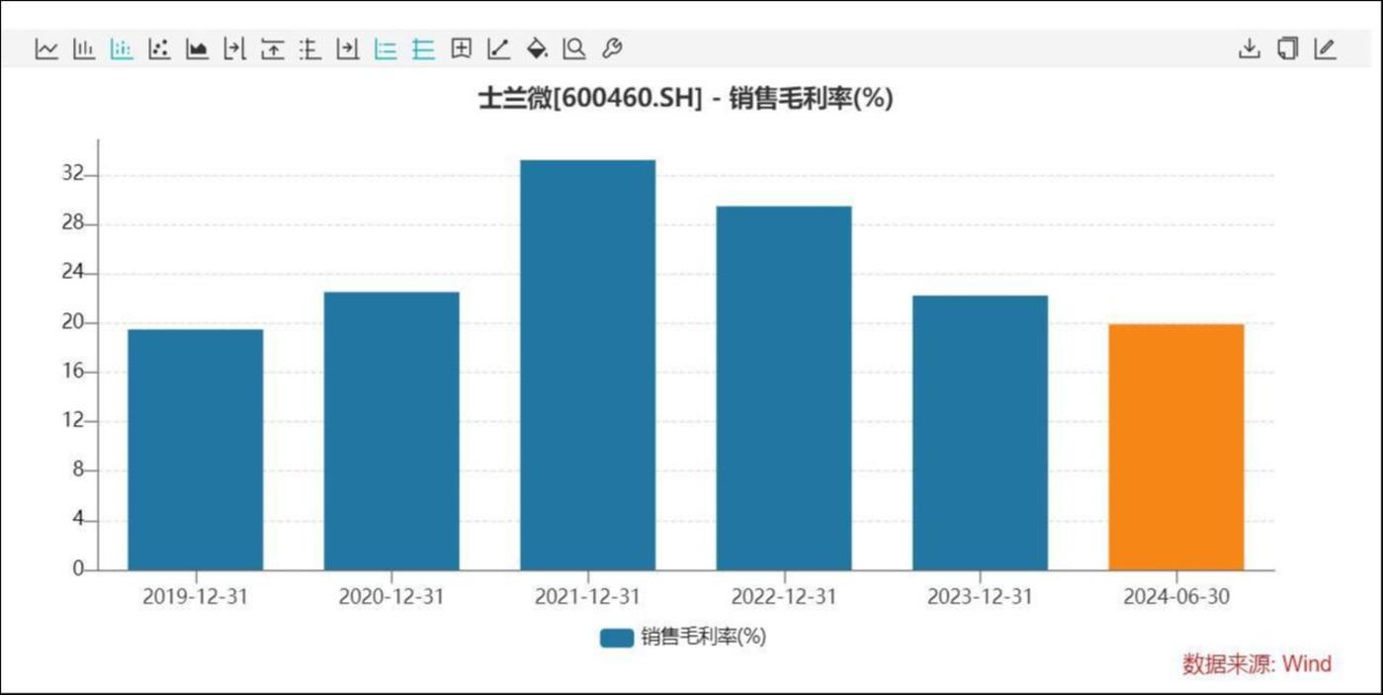Select the plain bar chart icon
The image size is (1383, 695).
[84, 48]
